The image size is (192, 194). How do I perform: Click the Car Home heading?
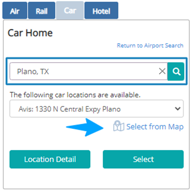tap(30, 33)
